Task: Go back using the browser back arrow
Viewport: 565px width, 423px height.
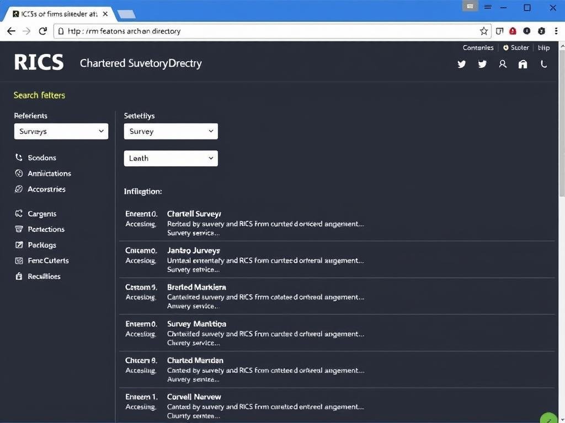Action: click(x=11, y=31)
